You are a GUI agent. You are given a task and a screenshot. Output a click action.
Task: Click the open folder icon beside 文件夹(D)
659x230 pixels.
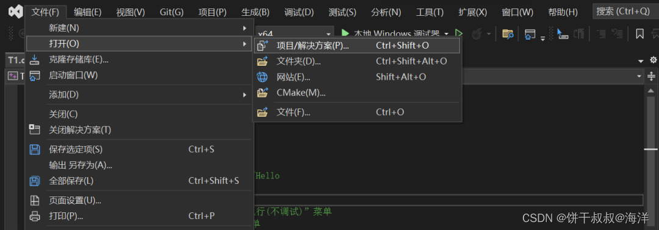pos(262,61)
